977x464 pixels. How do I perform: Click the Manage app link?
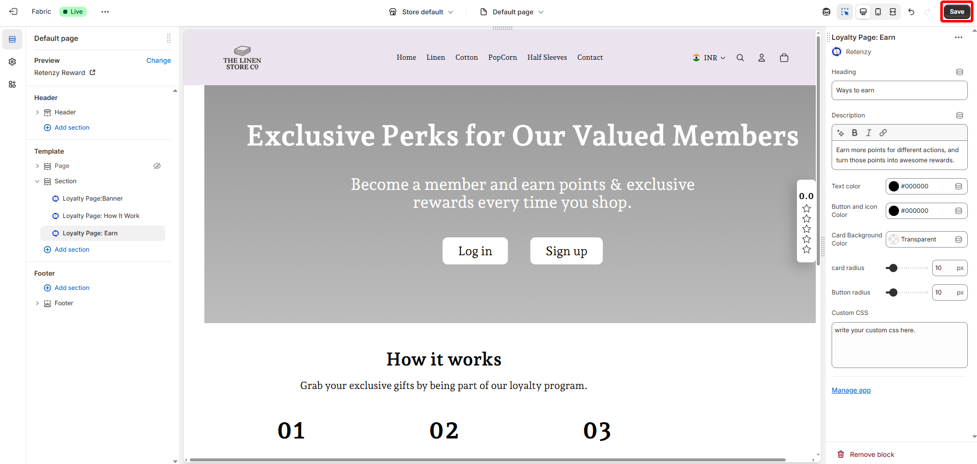[851, 390]
